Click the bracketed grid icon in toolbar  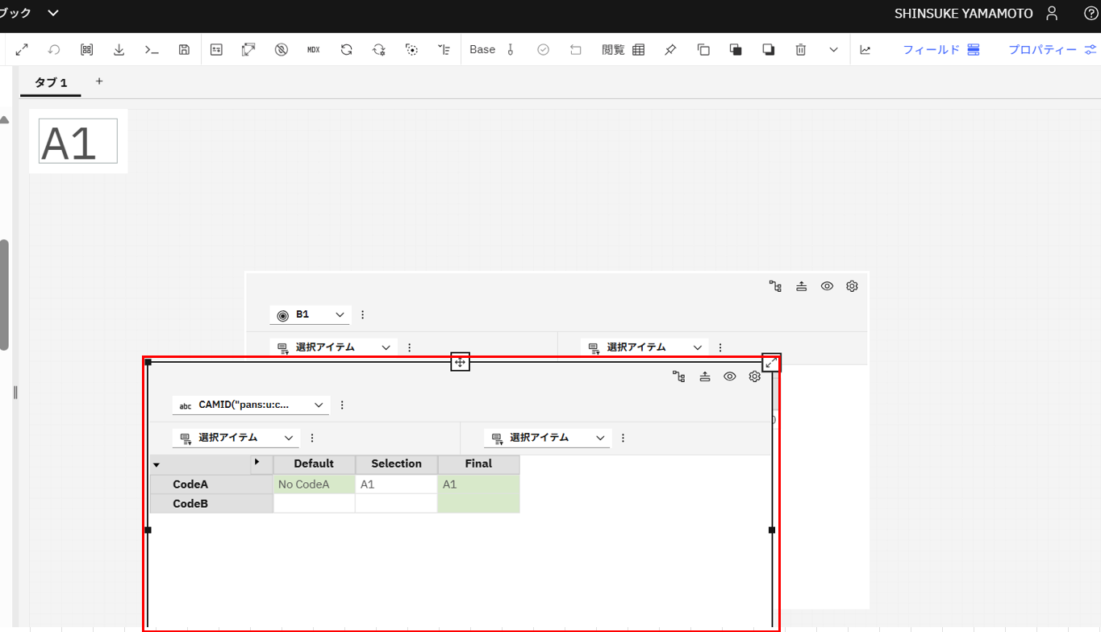[x=86, y=50]
